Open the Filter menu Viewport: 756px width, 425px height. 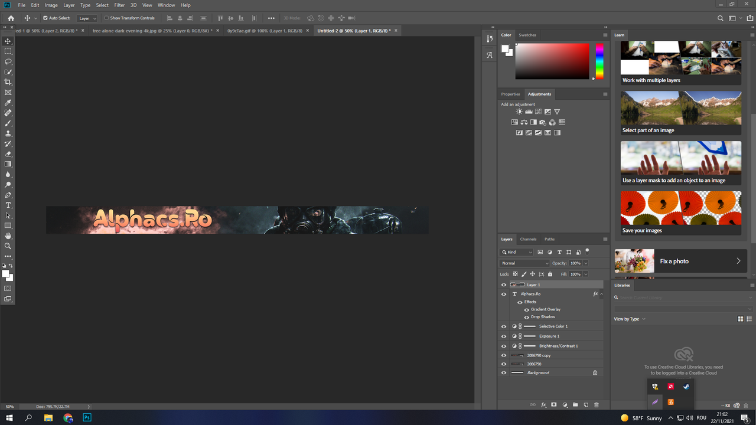pyautogui.click(x=119, y=5)
